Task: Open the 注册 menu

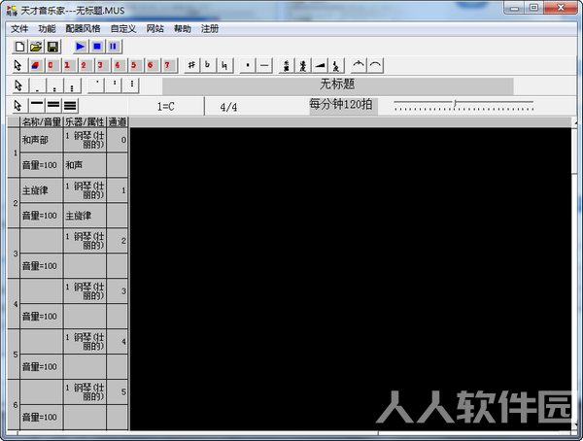Action: 210,28
